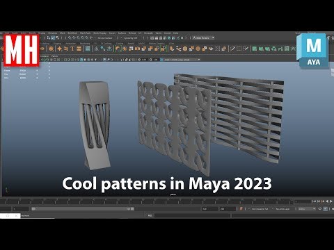This screenshot has width=334, height=250.
Task: Click the Extrude shelf icon
Action: [x=171, y=49]
